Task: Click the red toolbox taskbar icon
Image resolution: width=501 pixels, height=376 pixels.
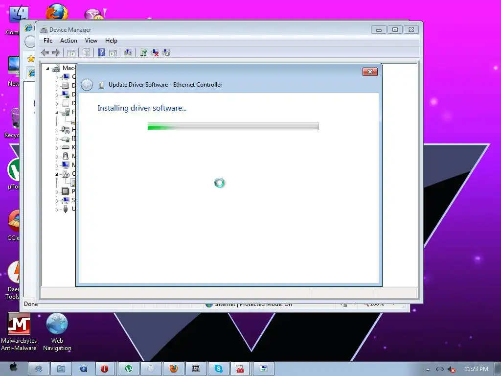Action: pyautogui.click(x=240, y=369)
